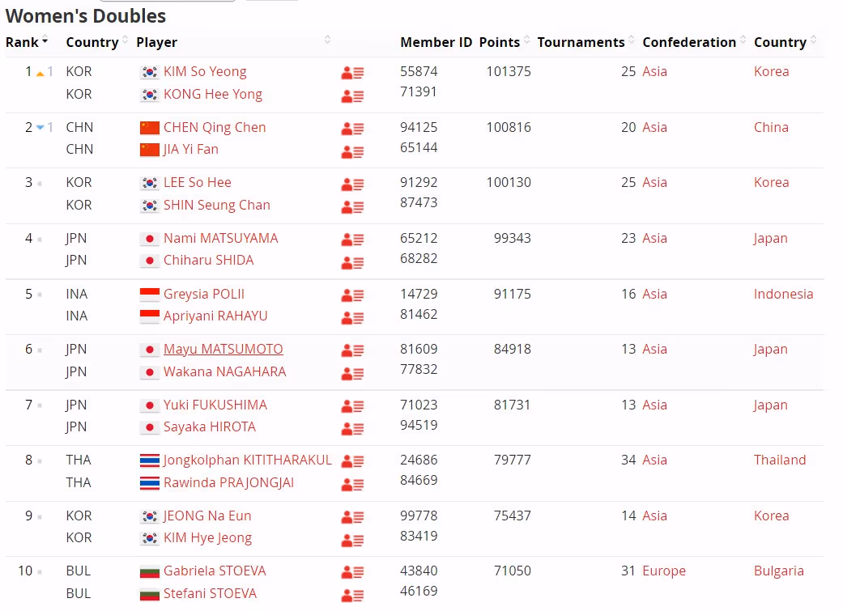
Task: Click profile icon next to Gabriela STOEVA
Action: pyautogui.click(x=352, y=572)
